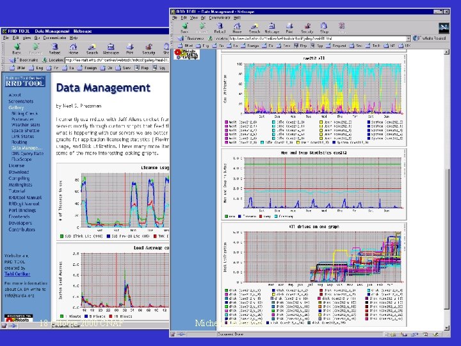Click What's Related in front window
461x346 pixels.
click(x=430, y=38)
